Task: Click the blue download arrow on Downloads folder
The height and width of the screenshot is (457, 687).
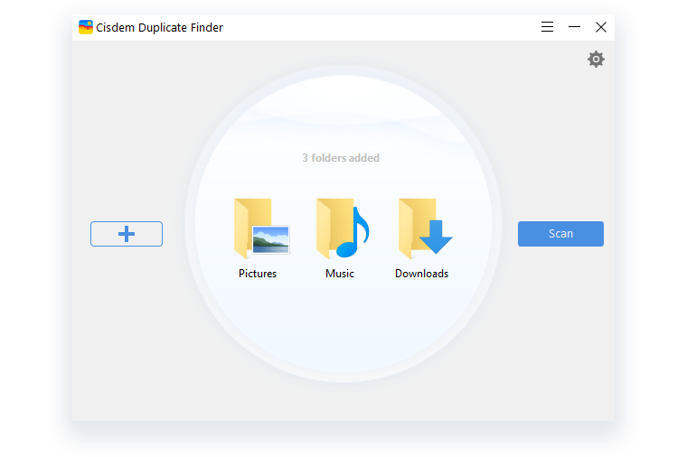Action: coord(435,238)
